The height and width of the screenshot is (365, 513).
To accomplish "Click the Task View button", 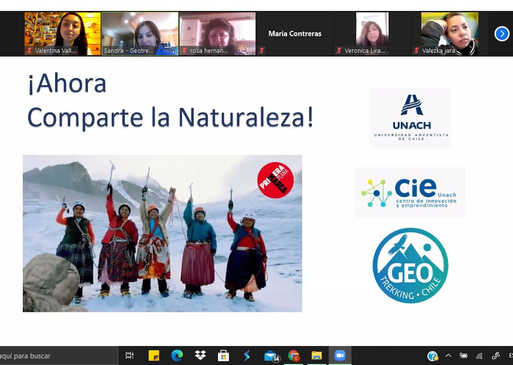I will pyautogui.click(x=129, y=355).
